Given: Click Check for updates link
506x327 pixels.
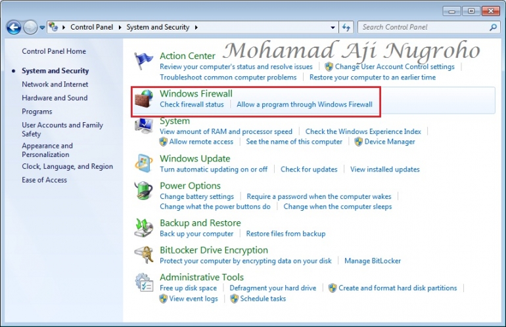Looking at the screenshot, I should tap(309, 169).
